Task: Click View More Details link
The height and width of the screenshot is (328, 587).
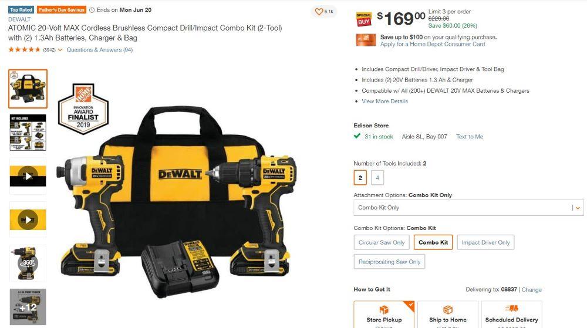Action: click(384, 102)
